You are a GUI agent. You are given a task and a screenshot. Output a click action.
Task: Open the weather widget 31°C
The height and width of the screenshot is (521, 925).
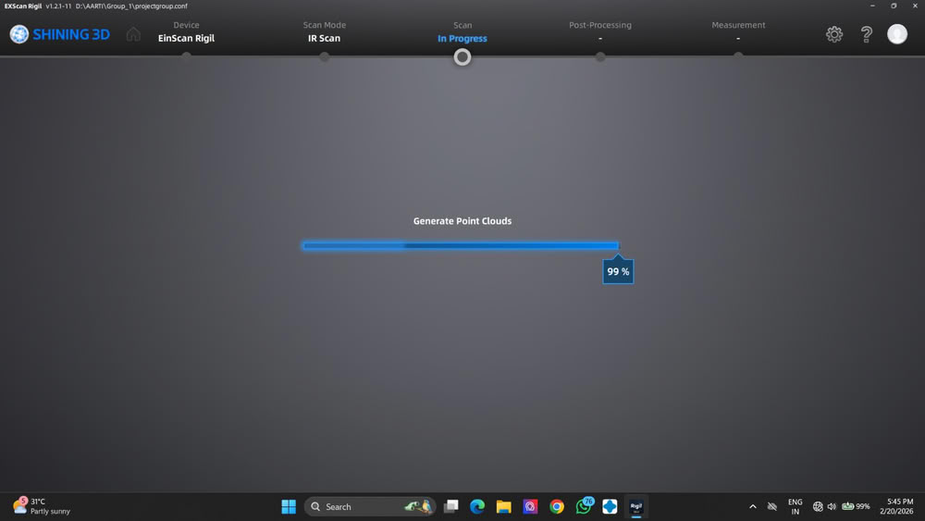[x=42, y=506]
